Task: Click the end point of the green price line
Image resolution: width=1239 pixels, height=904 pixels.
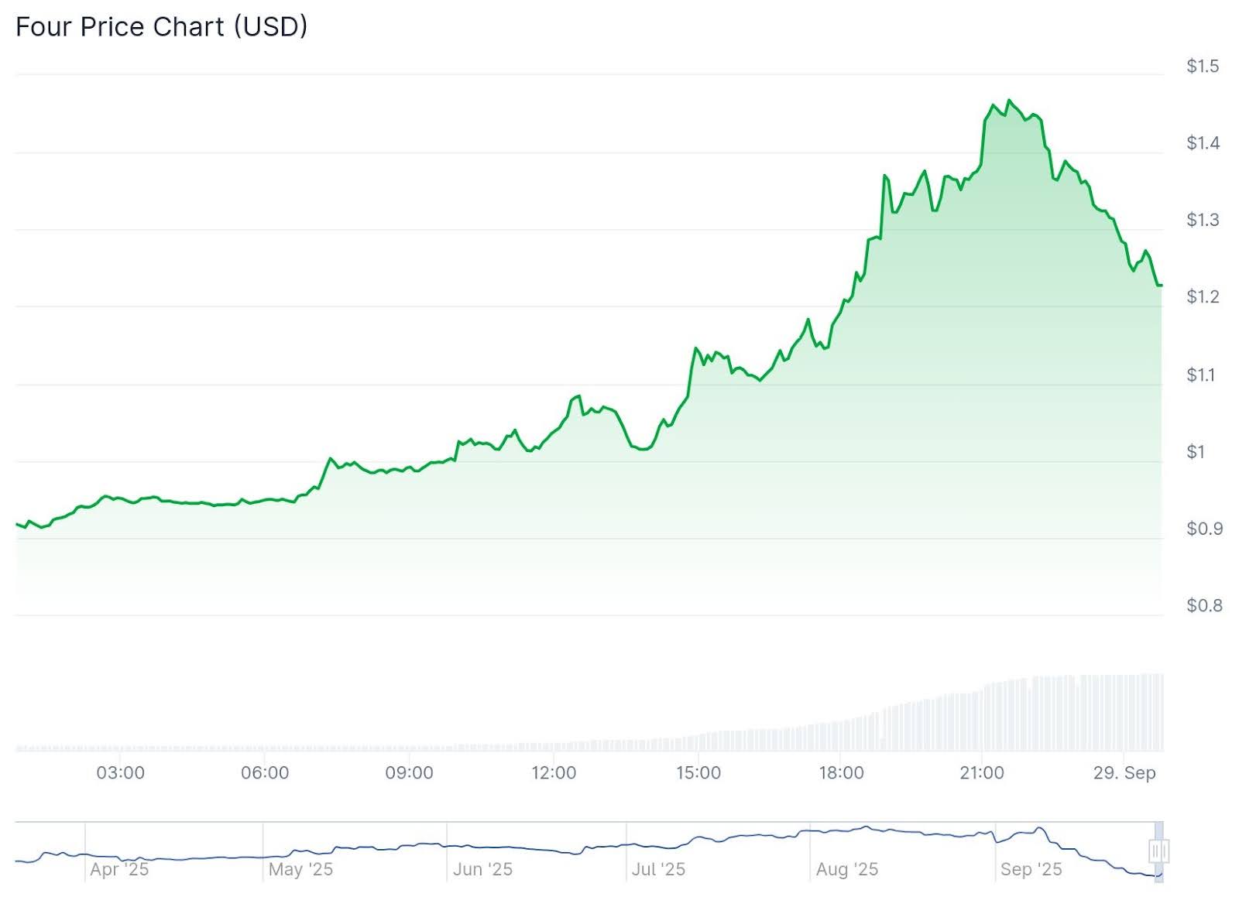Action: (1161, 286)
